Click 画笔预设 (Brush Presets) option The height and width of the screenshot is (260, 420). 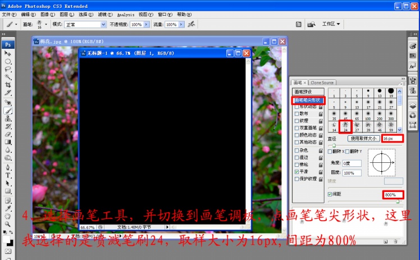303,92
